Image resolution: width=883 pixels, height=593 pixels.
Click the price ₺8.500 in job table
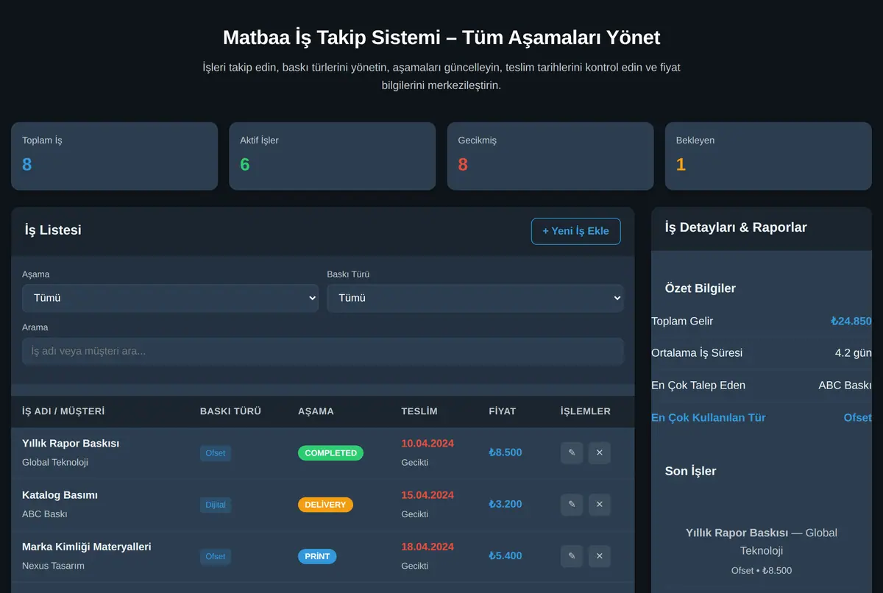(x=506, y=452)
